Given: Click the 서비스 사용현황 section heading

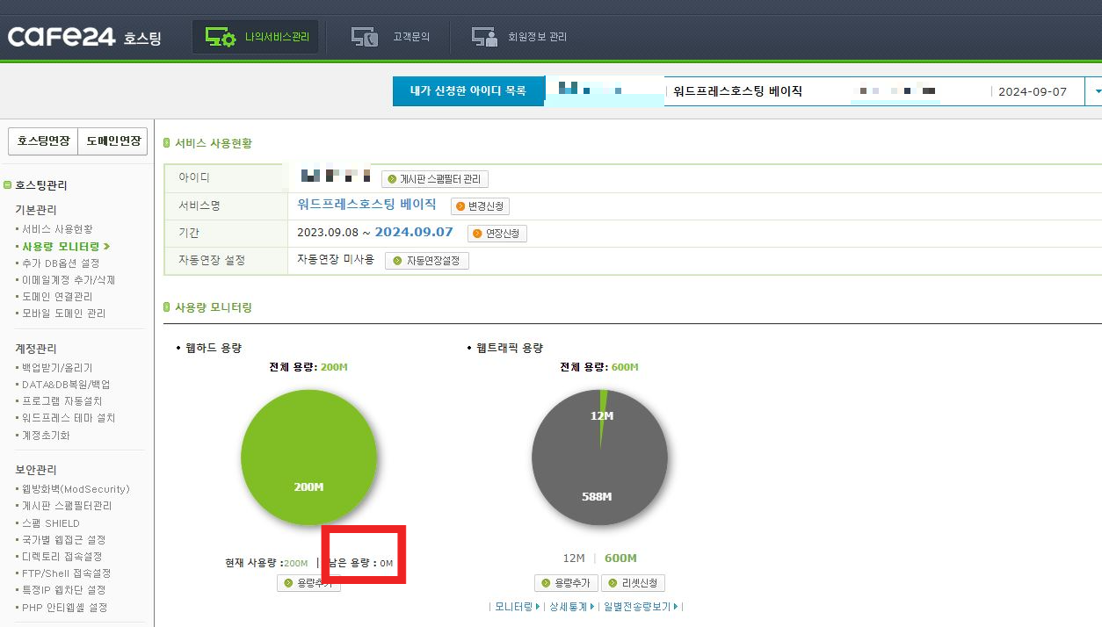Looking at the screenshot, I should [x=214, y=143].
